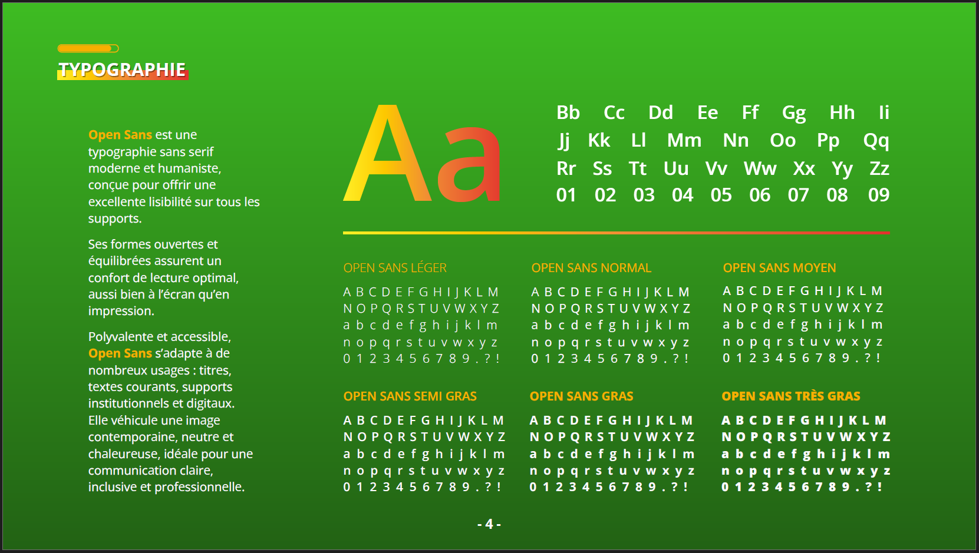Click the 'OPEN SANS MOYEN' heading
The image size is (979, 553).
[779, 268]
